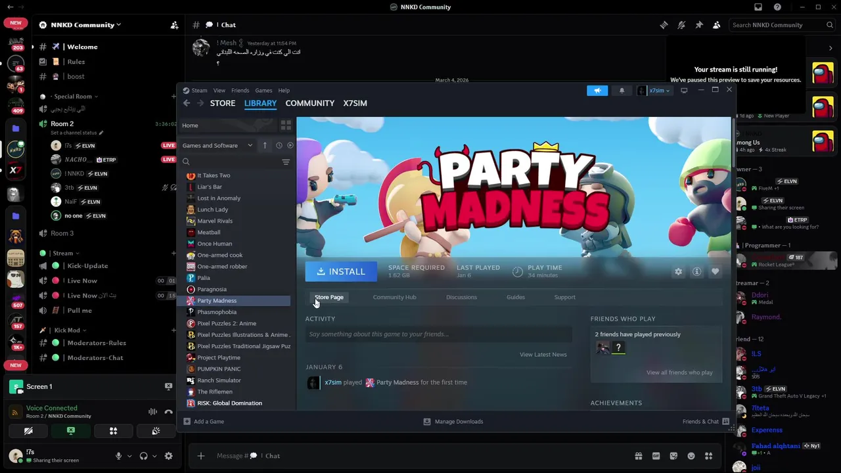Open Discord invite members icon beside server name
Viewport: 841px width, 473px height.
(174, 25)
